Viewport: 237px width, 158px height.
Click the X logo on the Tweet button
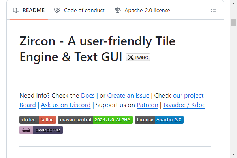point(131,57)
